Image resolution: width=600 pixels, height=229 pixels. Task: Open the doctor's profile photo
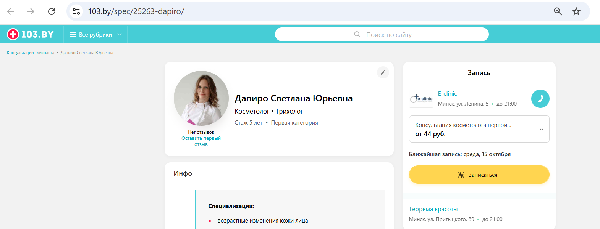pos(201,98)
